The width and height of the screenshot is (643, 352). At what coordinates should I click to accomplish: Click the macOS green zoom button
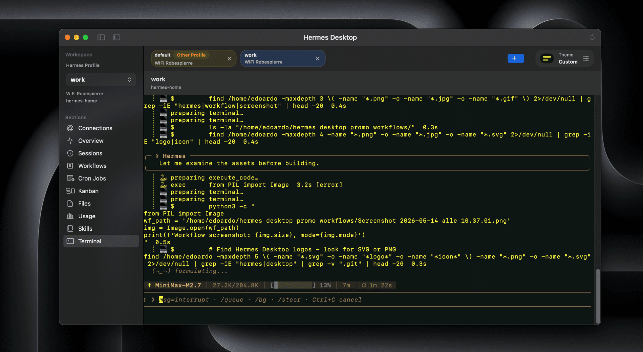coord(85,37)
